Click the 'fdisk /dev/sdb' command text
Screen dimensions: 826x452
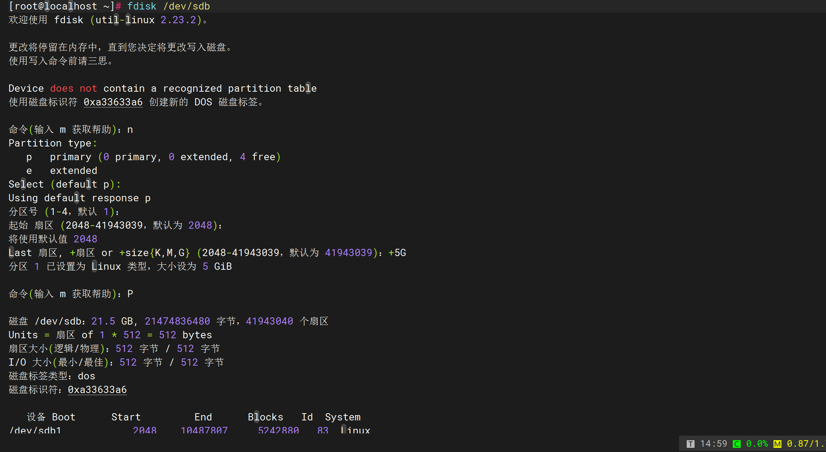[168, 6]
